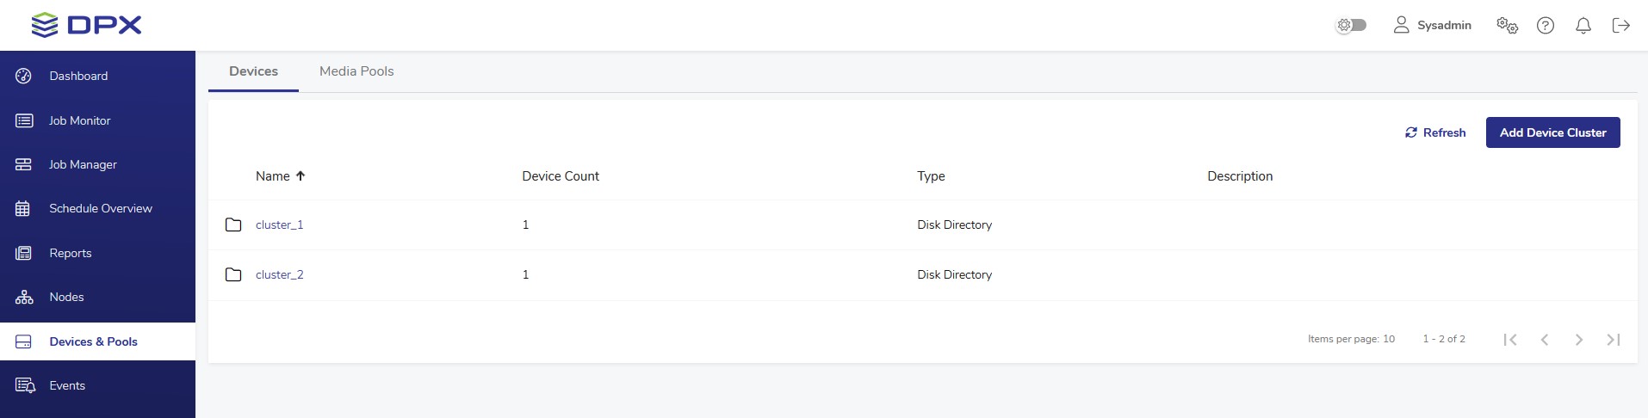Click the Refresh button
This screenshot has height=418, width=1648.
pos(1435,132)
